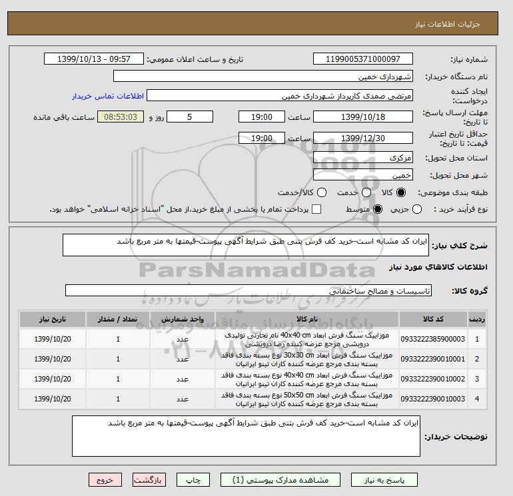Viewport: 513px width, 496px height.
Task: Click the شماره نیاز number field
Action: tap(363, 59)
